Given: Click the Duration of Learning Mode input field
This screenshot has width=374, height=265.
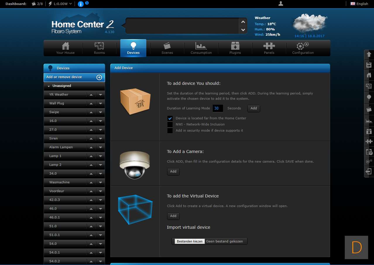Looking at the screenshot, I should (218, 109).
